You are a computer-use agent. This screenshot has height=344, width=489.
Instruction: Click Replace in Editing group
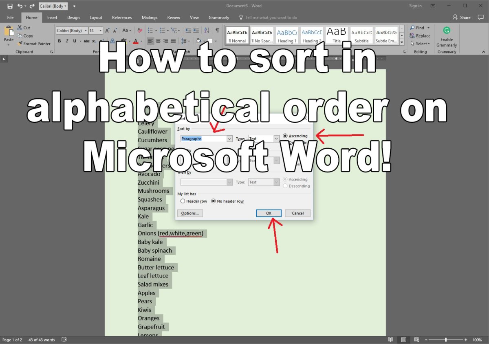tap(420, 36)
